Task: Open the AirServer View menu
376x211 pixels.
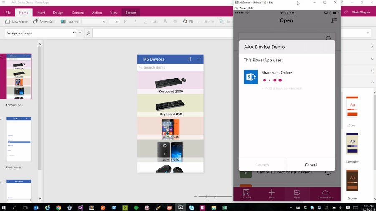Action: [x=243, y=8]
